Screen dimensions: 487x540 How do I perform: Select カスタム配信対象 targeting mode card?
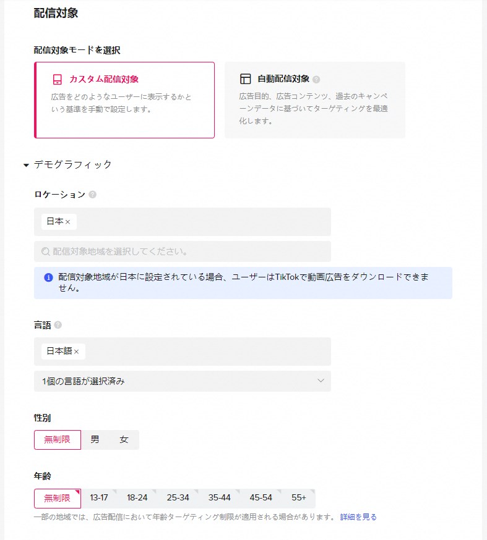pyautogui.click(x=124, y=99)
